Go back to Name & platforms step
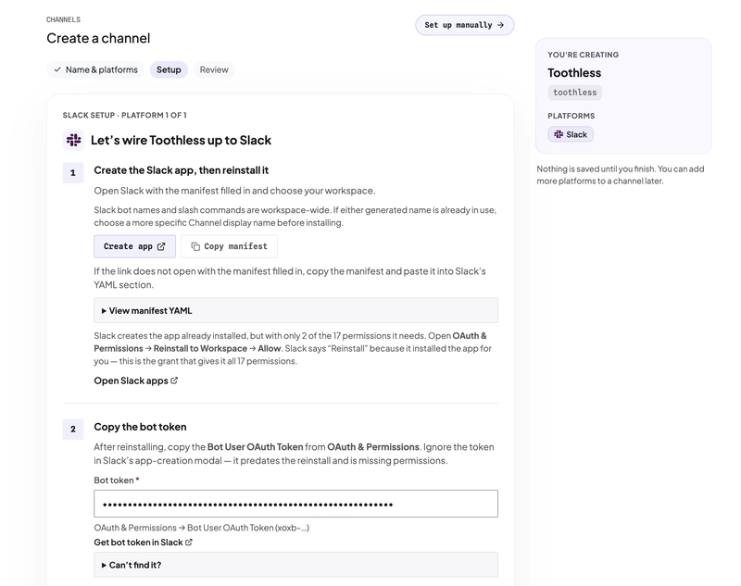Screen dimensions: 741x586 pos(95,69)
